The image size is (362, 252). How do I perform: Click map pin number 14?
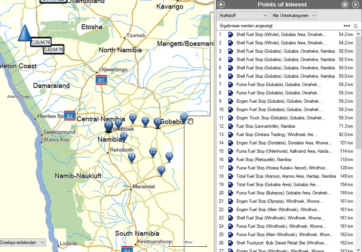click(x=124, y=137)
